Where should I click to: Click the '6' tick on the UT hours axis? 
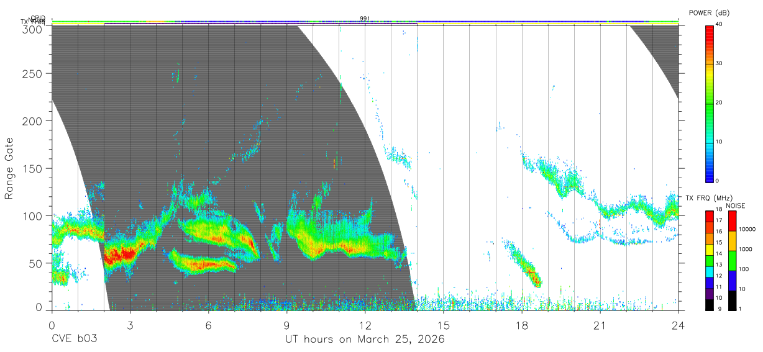pos(208,325)
